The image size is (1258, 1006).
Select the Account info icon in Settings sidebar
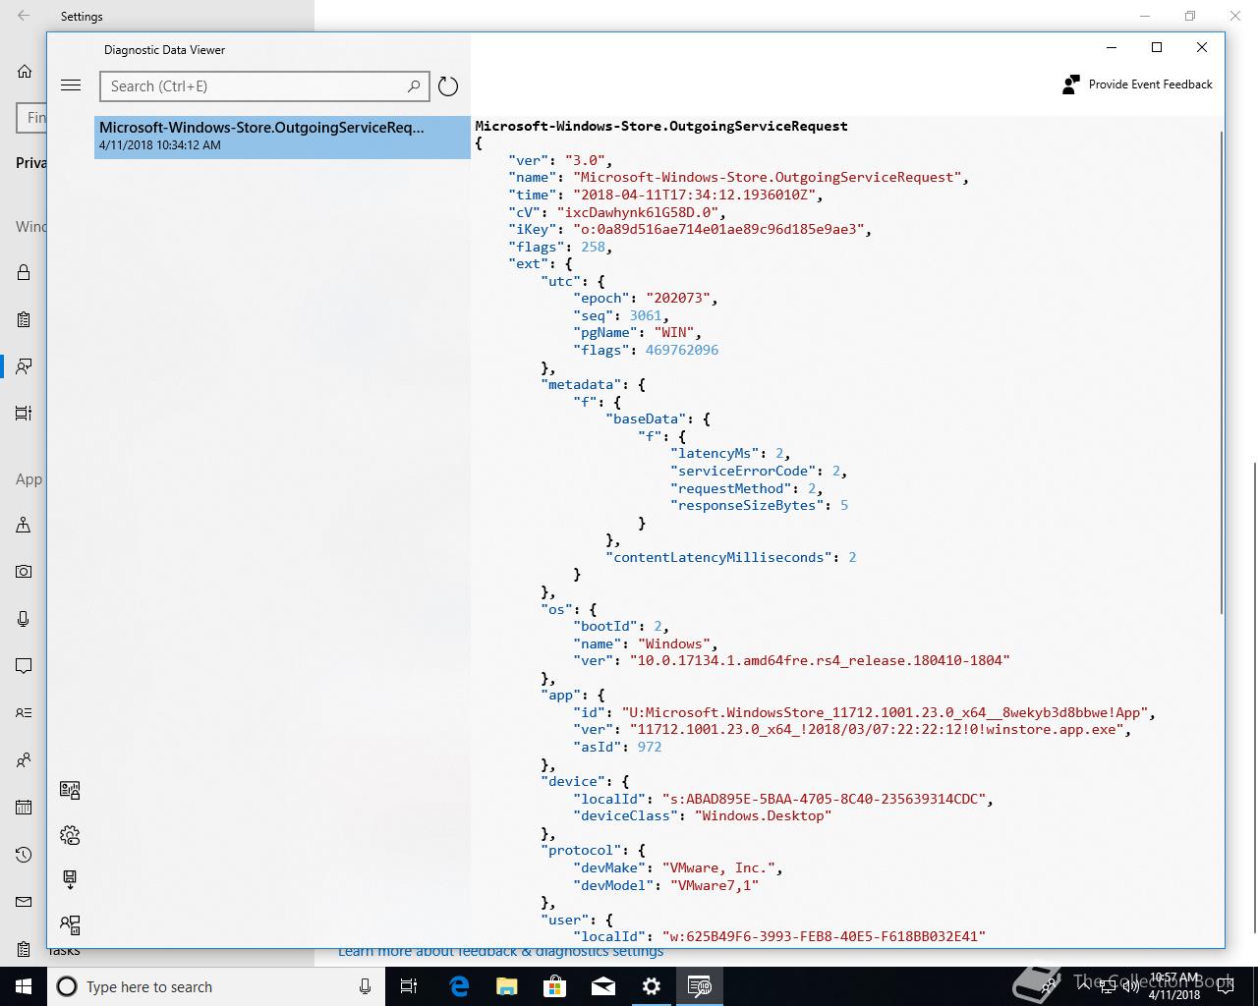point(24,713)
